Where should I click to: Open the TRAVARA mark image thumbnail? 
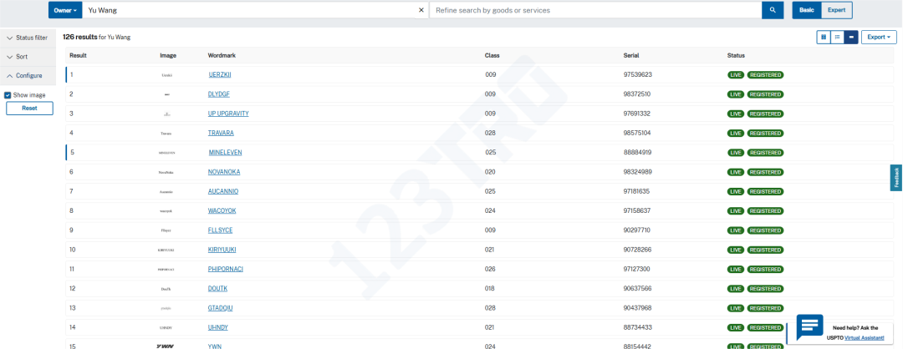(166, 134)
